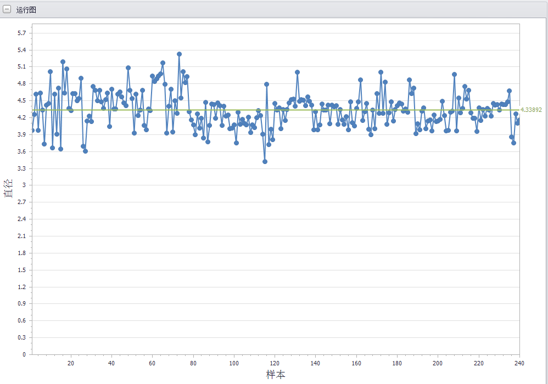548x384 pixels.
Task: Select the last data point at sample 240
Action: coord(518,120)
